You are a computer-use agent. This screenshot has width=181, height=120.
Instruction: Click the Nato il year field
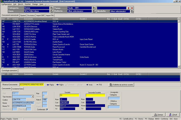click(45, 99)
